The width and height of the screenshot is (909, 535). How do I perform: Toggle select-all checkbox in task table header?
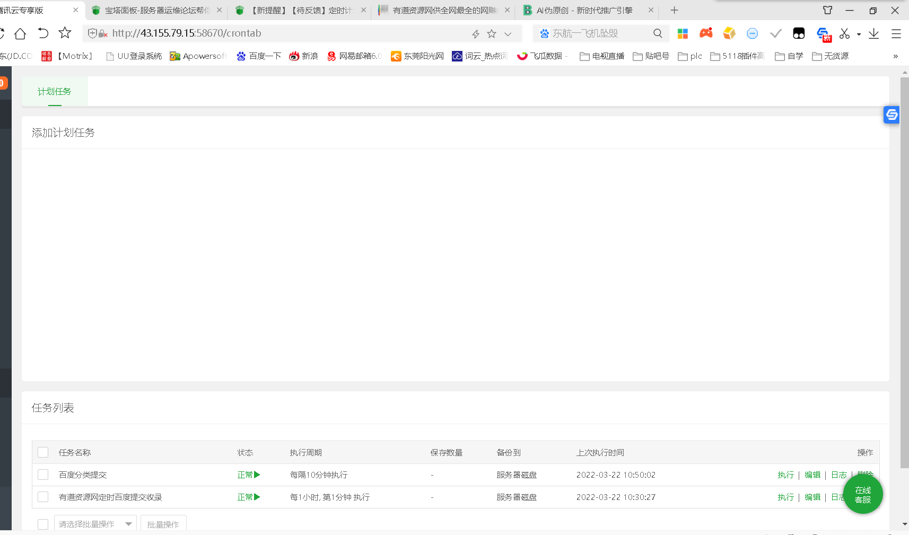(43, 452)
